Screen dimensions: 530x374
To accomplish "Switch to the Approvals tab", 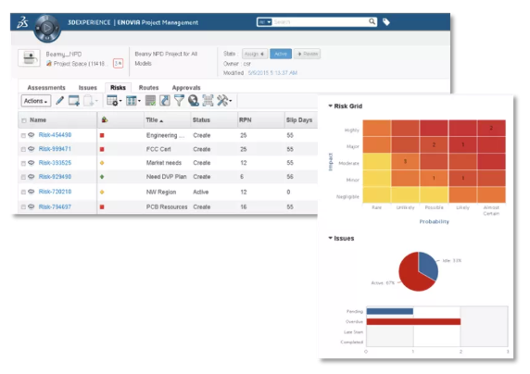I will click(x=186, y=88).
